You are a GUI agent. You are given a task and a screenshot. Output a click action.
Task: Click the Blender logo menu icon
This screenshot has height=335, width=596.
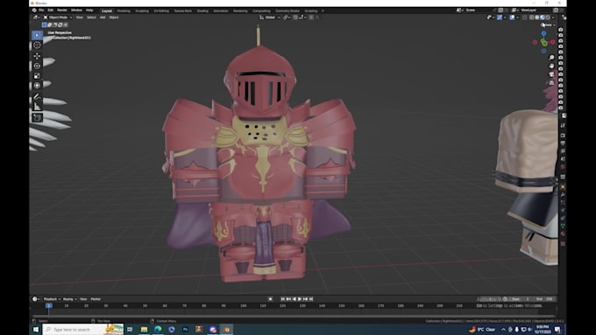coord(34,10)
